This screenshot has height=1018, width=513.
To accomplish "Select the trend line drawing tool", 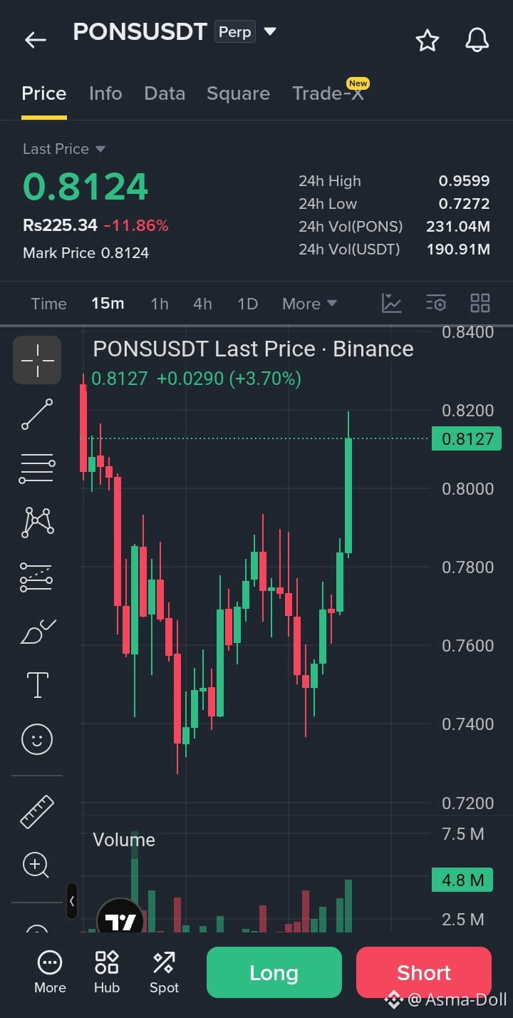I will pyautogui.click(x=37, y=414).
